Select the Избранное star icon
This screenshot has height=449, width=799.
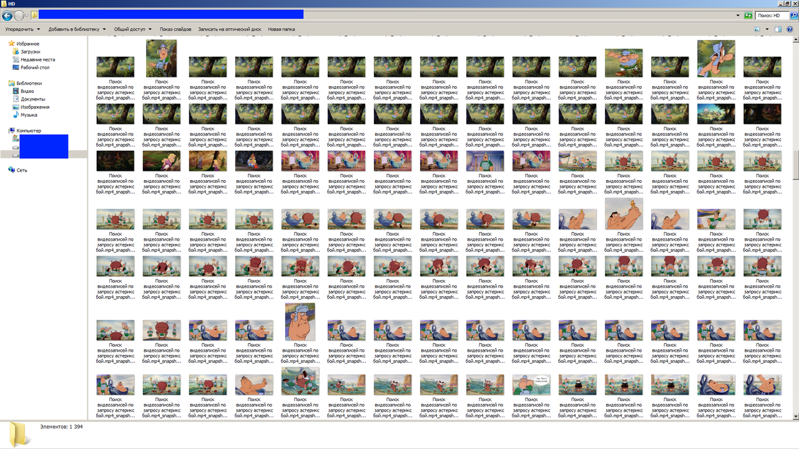tap(11, 44)
